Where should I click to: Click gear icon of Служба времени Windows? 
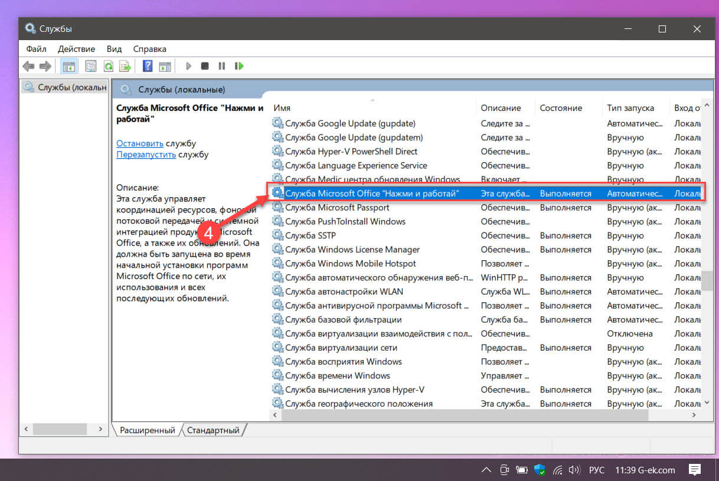point(277,376)
